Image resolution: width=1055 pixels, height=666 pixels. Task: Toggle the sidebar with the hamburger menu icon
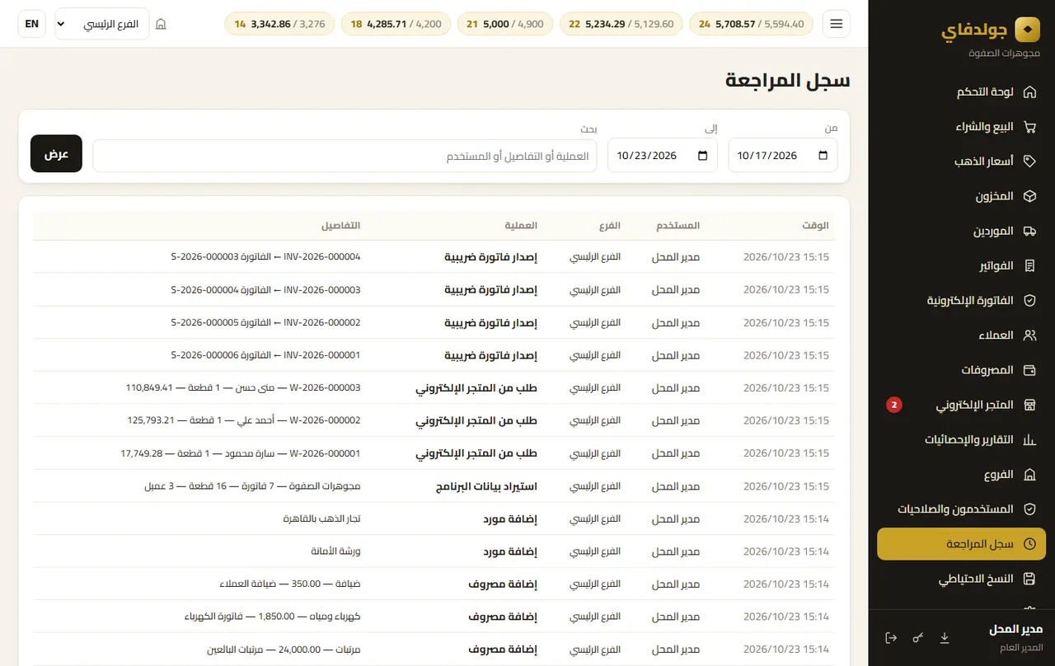click(837, 24)
